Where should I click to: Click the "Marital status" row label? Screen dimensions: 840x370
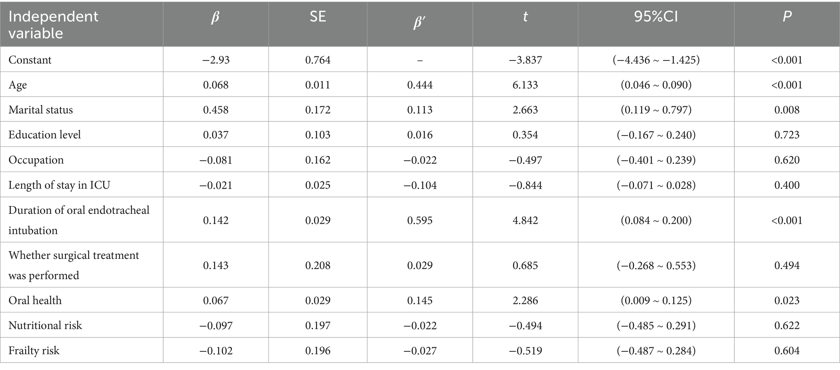pos(41,110)
